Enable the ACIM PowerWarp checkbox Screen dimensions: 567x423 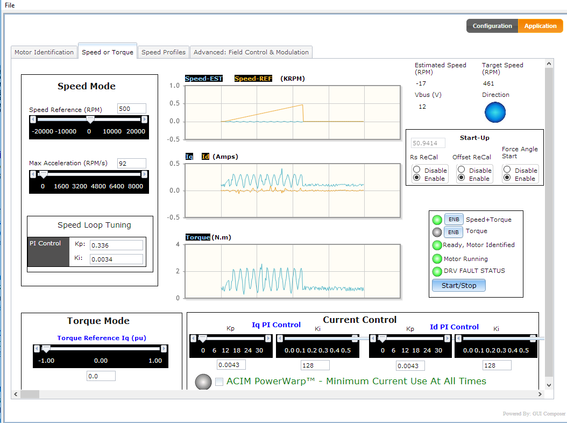point(219,382)
